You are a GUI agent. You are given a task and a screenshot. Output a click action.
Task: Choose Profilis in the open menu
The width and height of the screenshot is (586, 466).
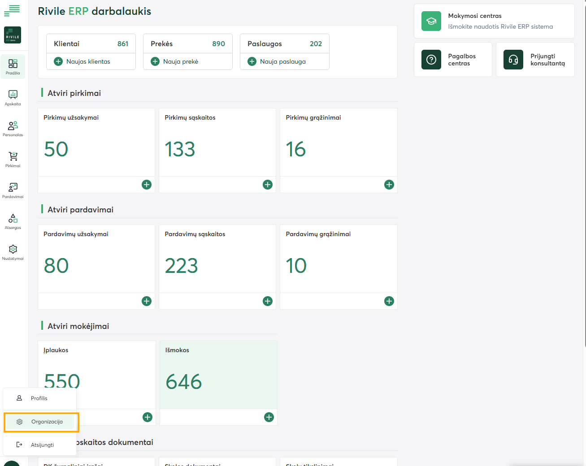click(x=39, y=398)
